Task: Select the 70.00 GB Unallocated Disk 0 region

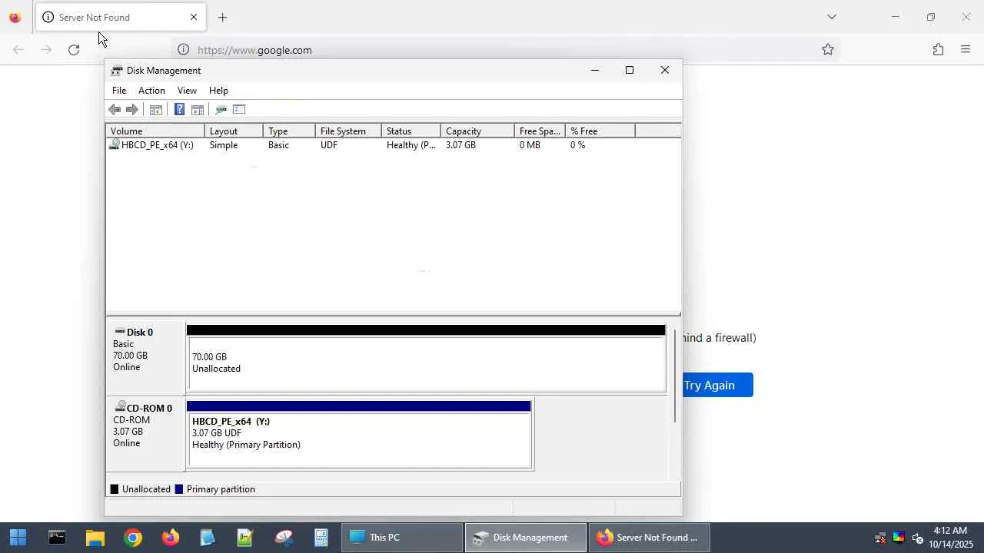Action: pos(426,363)
